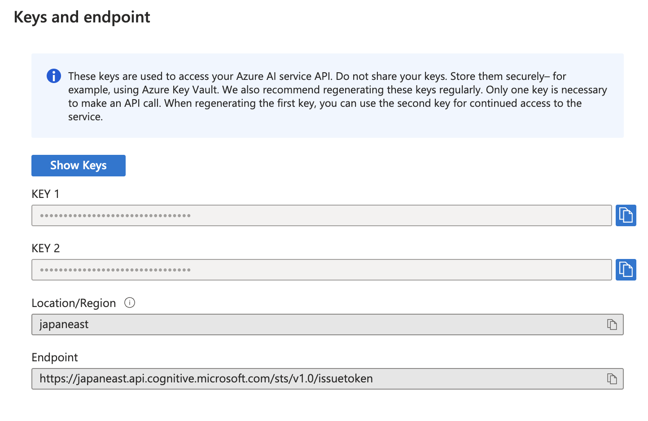Copy KEY 2 using the blue copy icon

coord(626,269)
